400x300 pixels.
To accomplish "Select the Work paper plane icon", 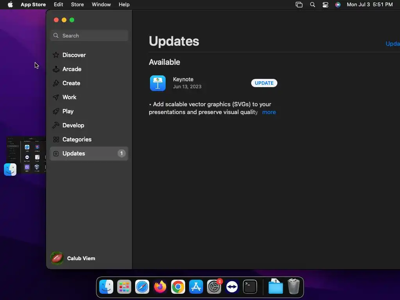I will pyautogui.click(x=56, y=97).
